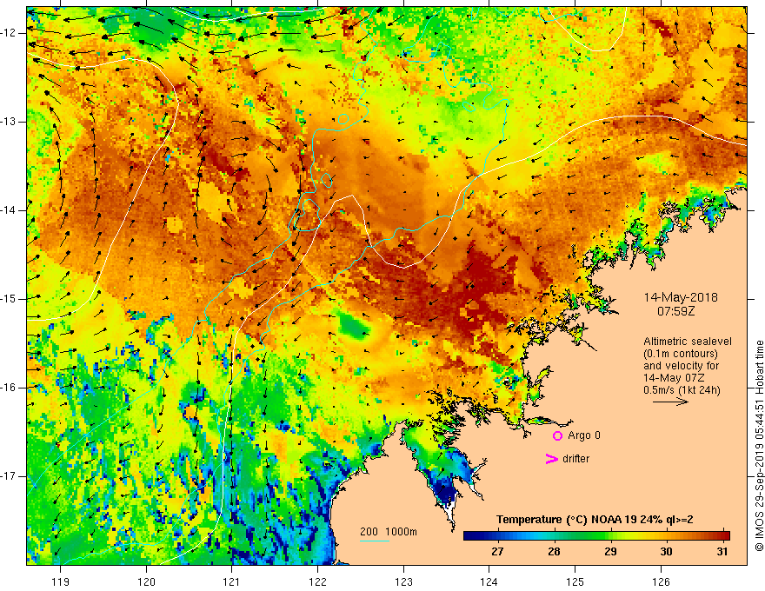765x591 pixels.
Task: Click the longitude axis label '122'
Action: pos(317,581)
